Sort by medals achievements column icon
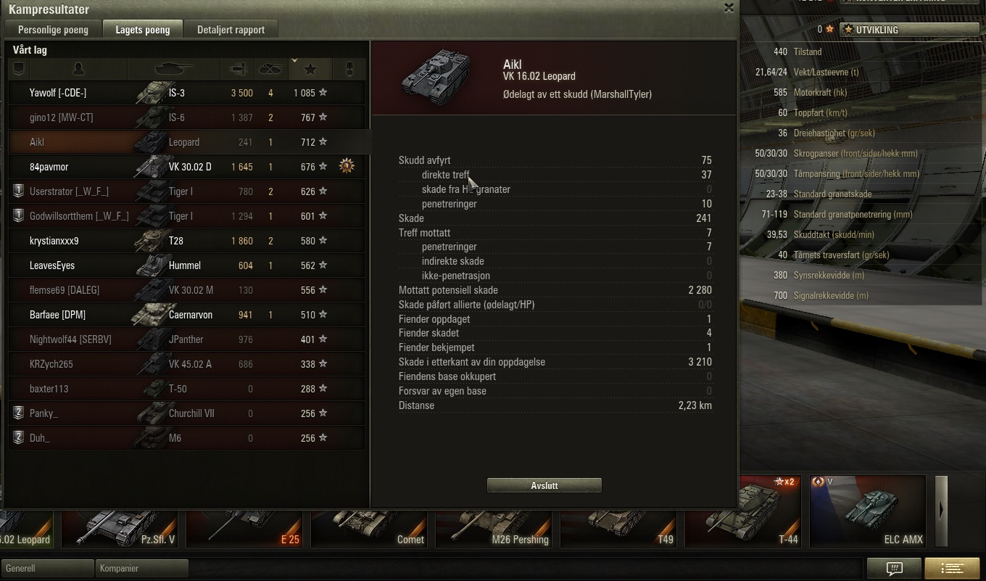The width and height of the screenshot is (986, 581). click(x=349, y=69)
